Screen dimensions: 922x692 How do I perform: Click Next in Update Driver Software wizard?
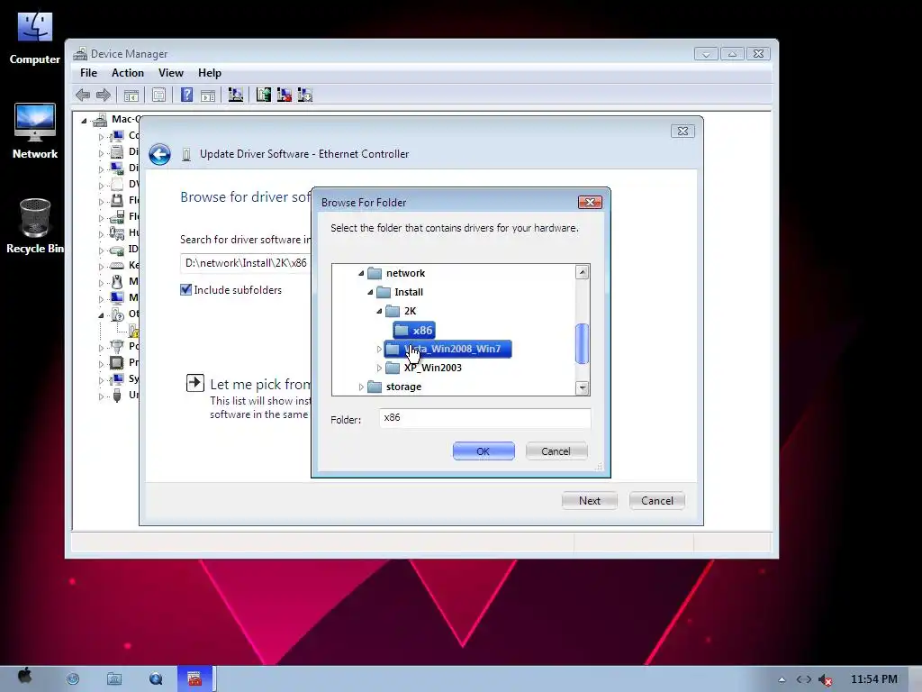589,501
